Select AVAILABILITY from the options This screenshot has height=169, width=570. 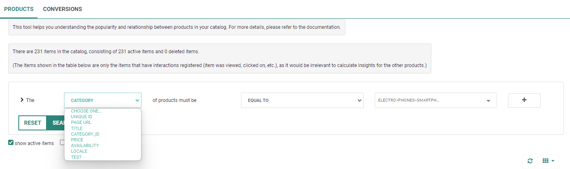(x=85, y=145)
